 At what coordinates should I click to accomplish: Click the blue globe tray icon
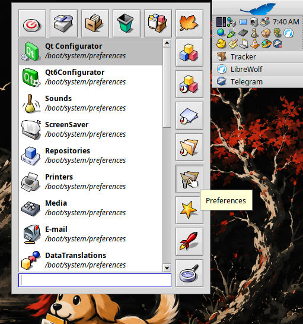(221, 33)
